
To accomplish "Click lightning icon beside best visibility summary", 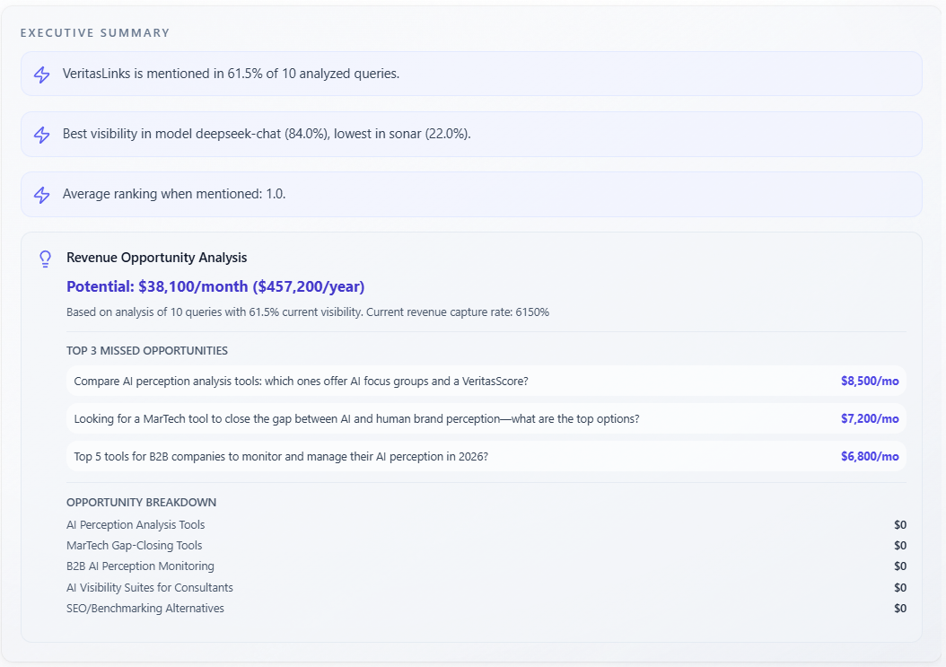I will coord(41,135).
